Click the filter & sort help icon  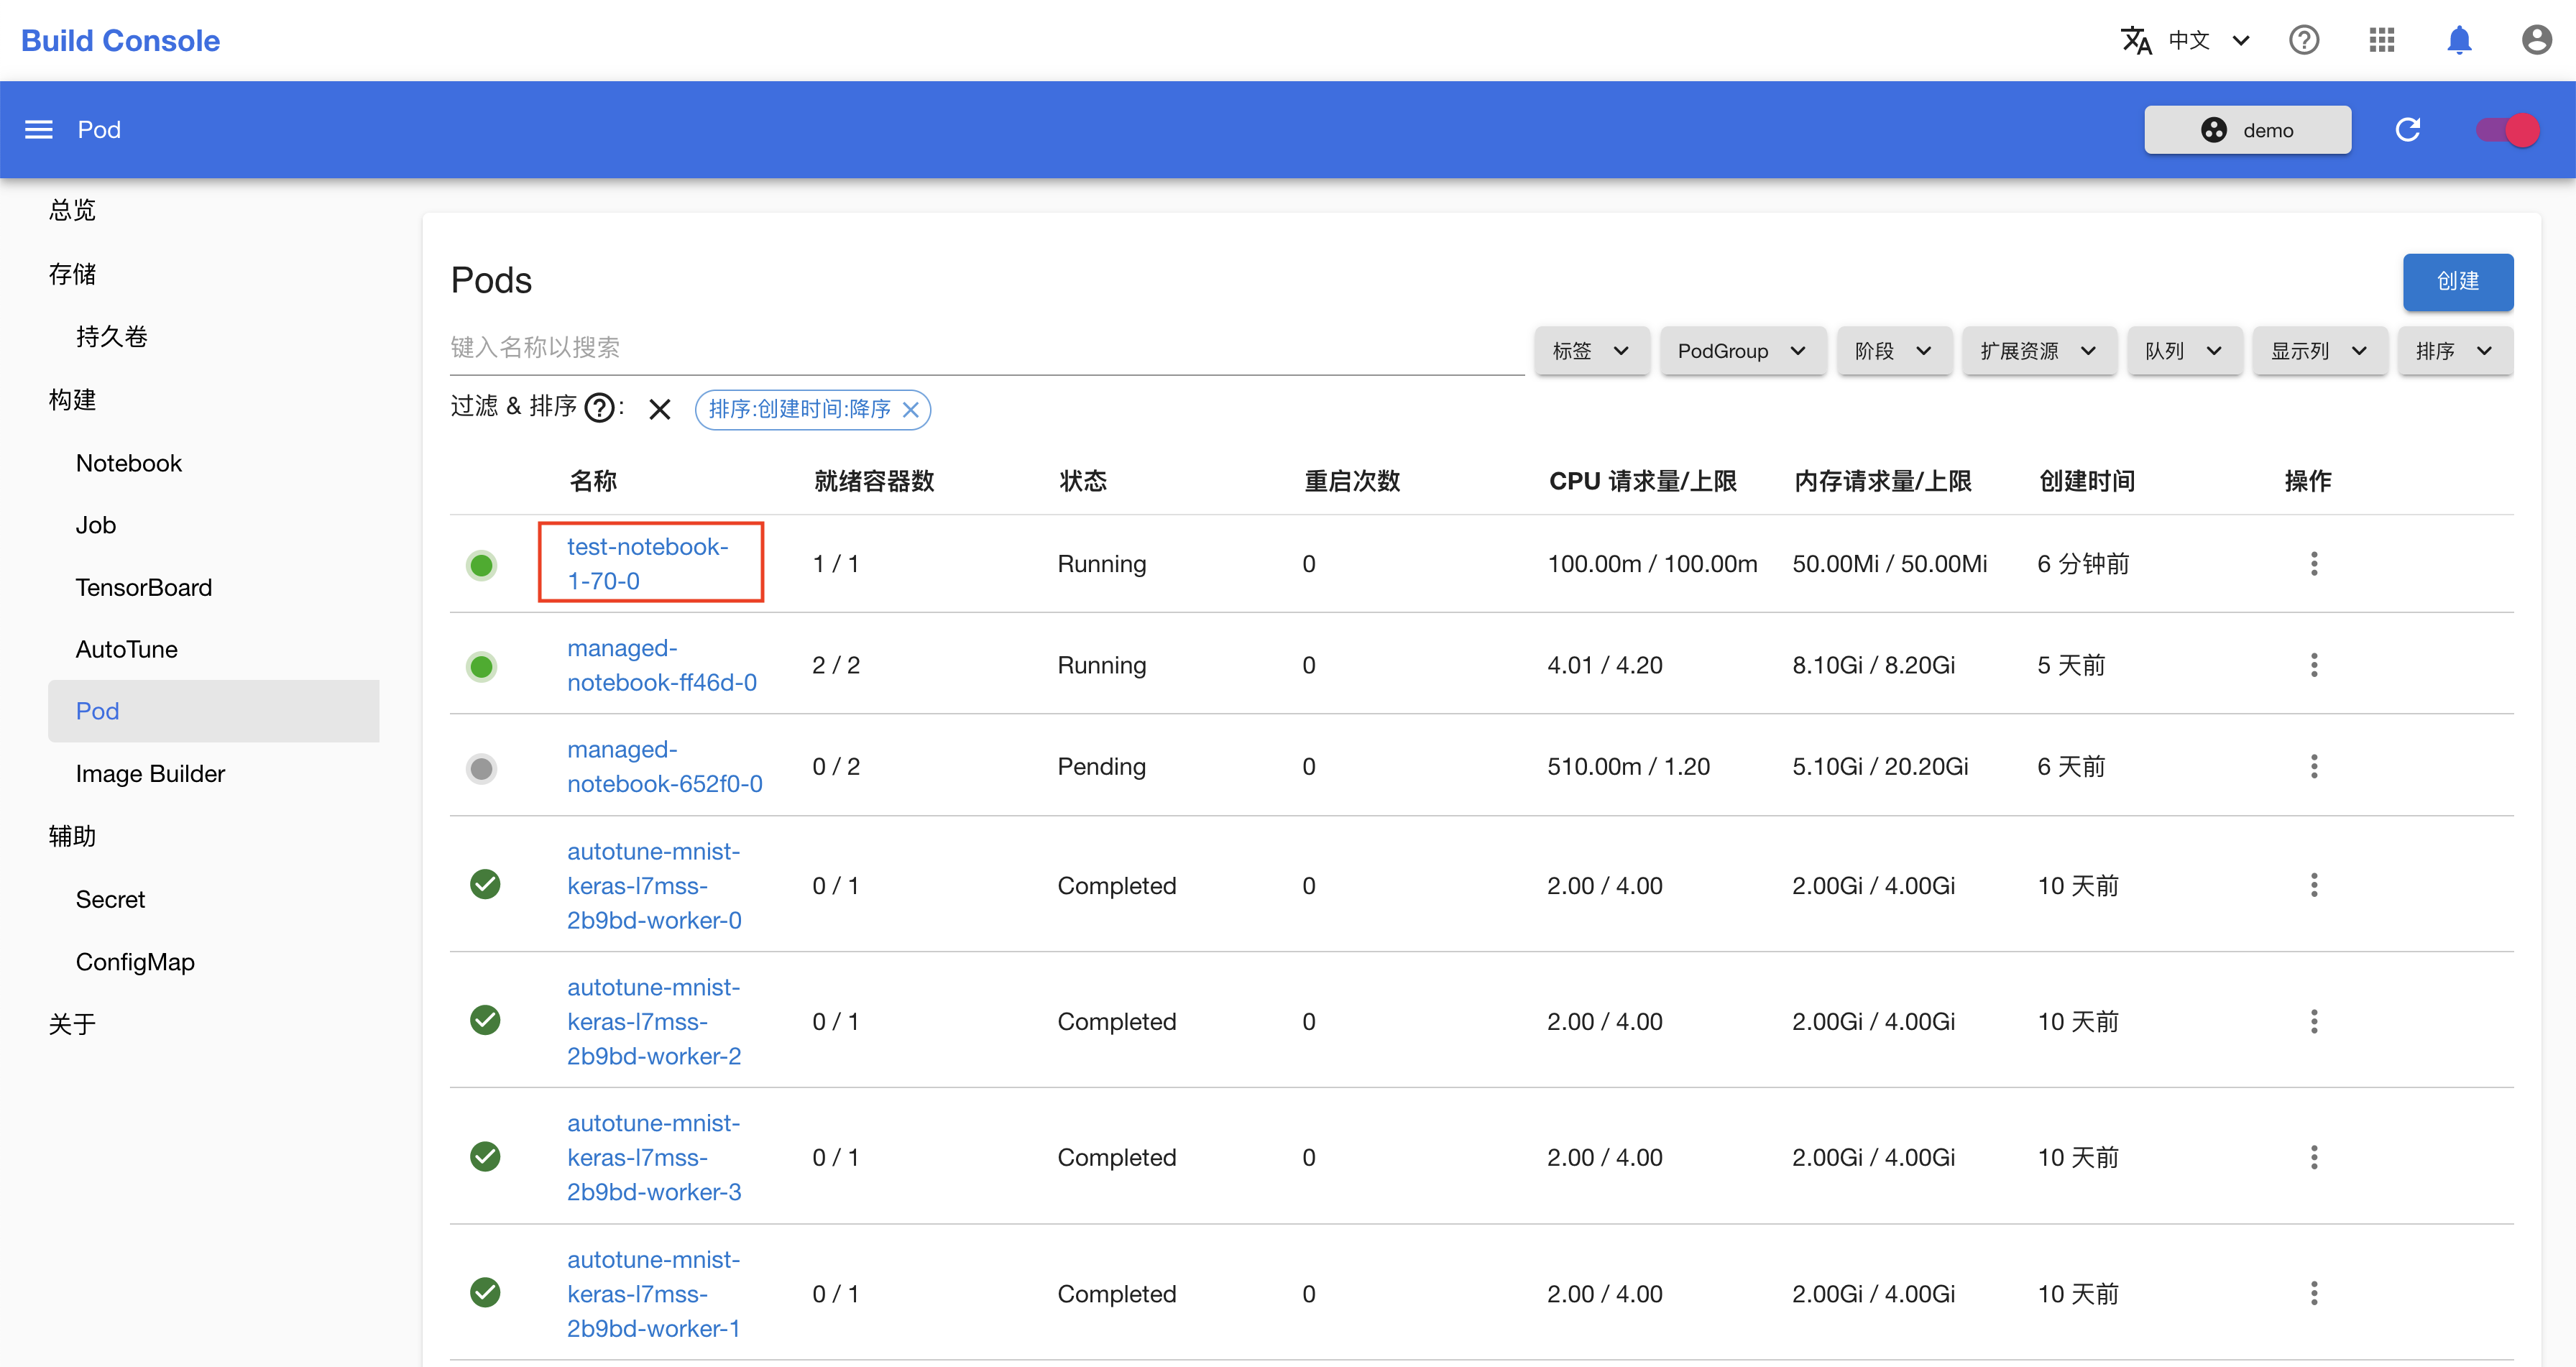(x=599, y=408)
